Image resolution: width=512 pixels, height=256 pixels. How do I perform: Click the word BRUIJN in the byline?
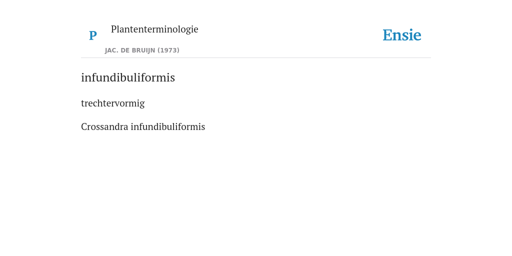(144, 50)
